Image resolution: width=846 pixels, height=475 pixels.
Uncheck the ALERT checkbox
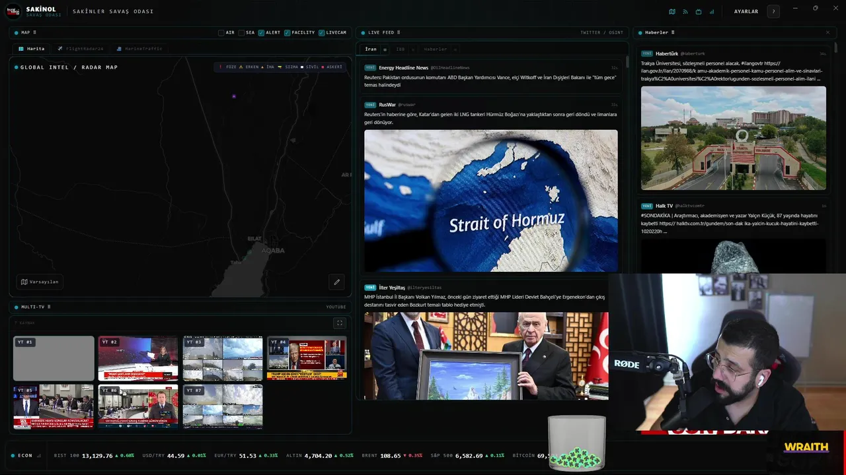point(262,32)
